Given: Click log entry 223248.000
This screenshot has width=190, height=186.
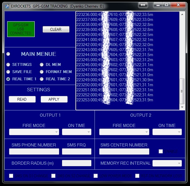Looking at the screenshot, I should 115,75.
